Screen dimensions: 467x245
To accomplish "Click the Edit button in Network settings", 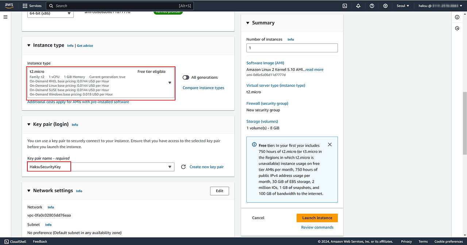I will [219, 191].
